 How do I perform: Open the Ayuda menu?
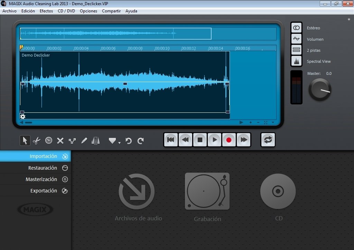click(x=131, y=11)
